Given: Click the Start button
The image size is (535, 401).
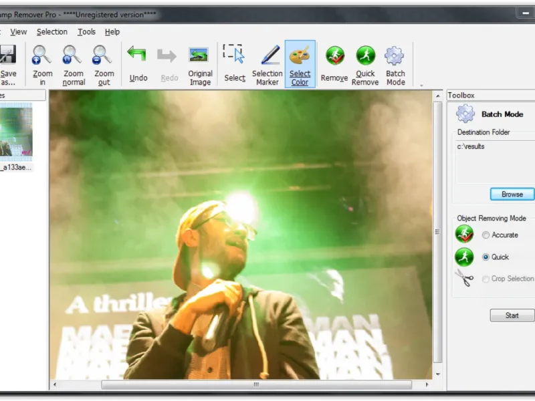Looking at the screenshot, I should 512,315.
